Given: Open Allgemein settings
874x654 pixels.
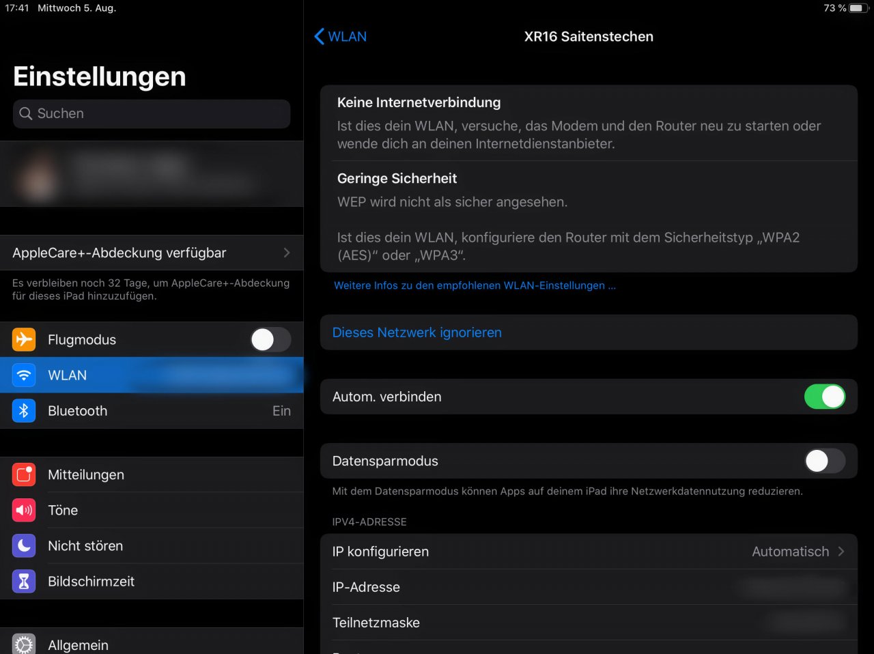Looking at the screenshot, I should coord(152,642).
